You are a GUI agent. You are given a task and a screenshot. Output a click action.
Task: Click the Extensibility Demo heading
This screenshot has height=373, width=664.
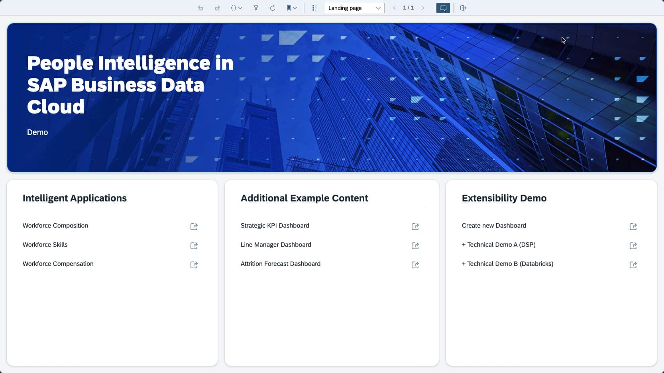coord(504,198)
